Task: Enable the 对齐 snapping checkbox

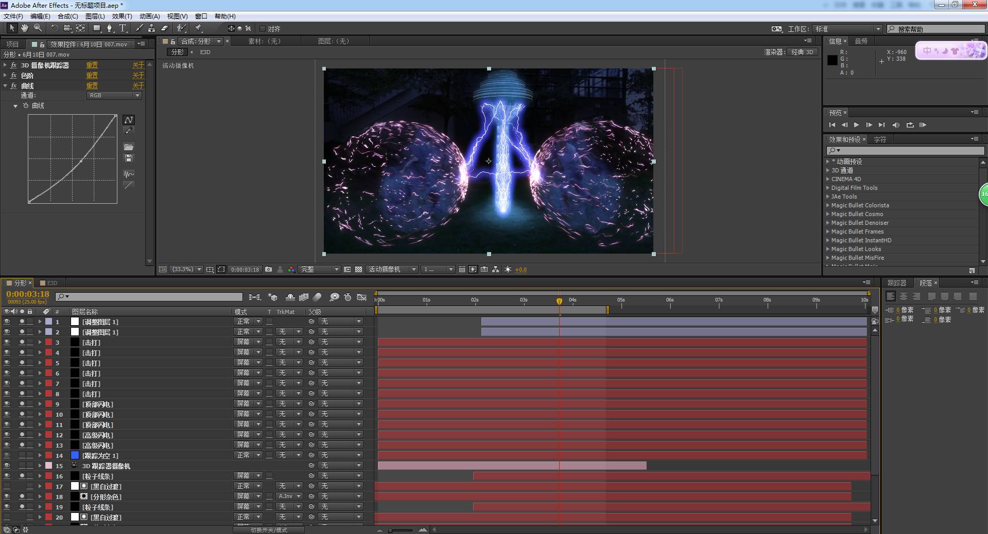Action: click(x=263, y=29)
